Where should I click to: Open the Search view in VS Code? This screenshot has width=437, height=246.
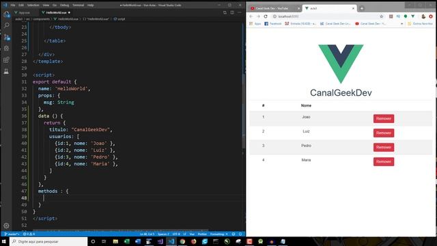tap(6, 25)
